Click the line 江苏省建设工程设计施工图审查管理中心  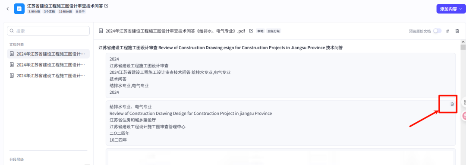[x=148, y=127]
